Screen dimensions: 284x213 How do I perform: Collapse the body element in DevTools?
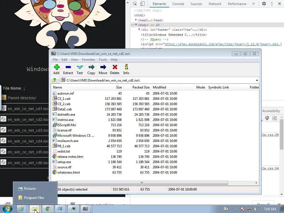point(136,25)
